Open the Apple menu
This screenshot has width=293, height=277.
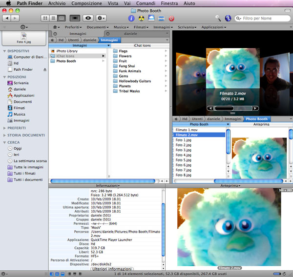tap(9, 3)
